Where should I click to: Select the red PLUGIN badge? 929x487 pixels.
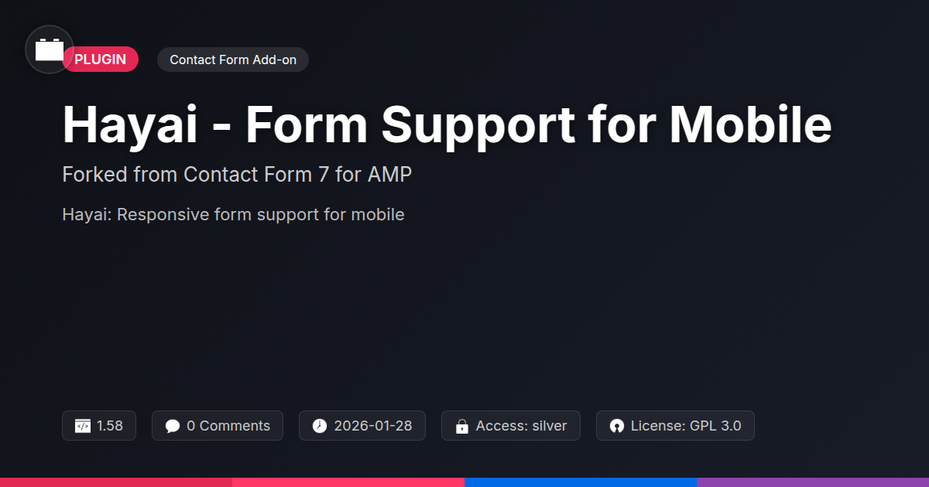coord(101,60)
